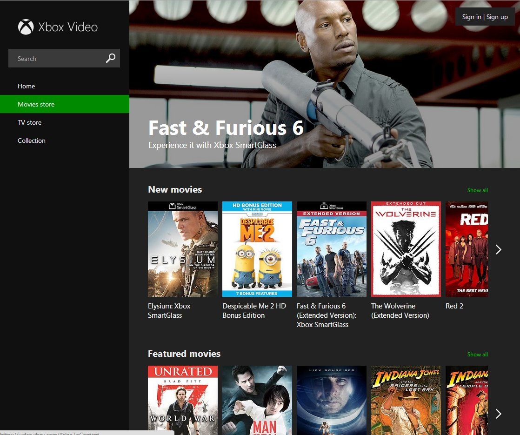Screen dimensions: 520x435
Task: Click the 'Elysium: Xbox SmartGlass' title text
Action: 169,311
